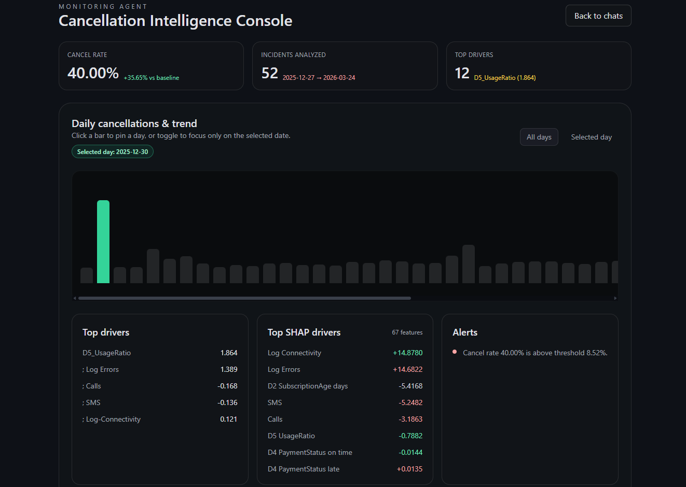Switch chart view to All days
Viewport: 686px width, 487px height.
pyautogui.click(x=539, y=137)
